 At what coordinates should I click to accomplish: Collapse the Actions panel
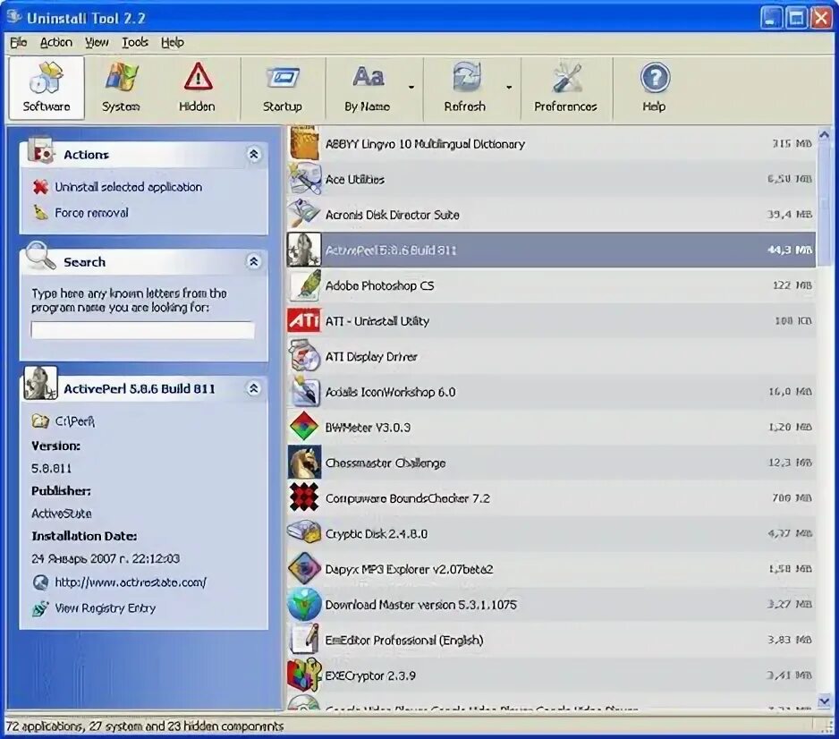tap(254, 154)
